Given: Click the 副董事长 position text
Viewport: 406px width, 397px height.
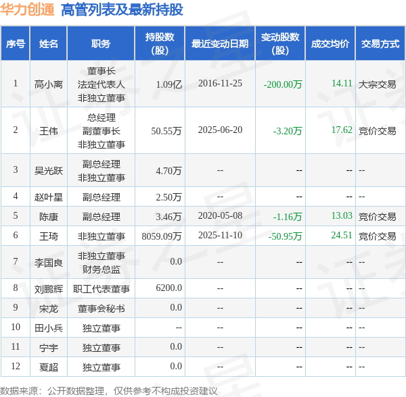Looking at the screenshot, I should [x=101, y=131].
